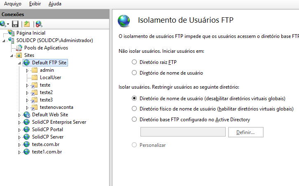The image size is (299, 186).
Task: Open the Ajuda menu
Action: click(55, 4)
